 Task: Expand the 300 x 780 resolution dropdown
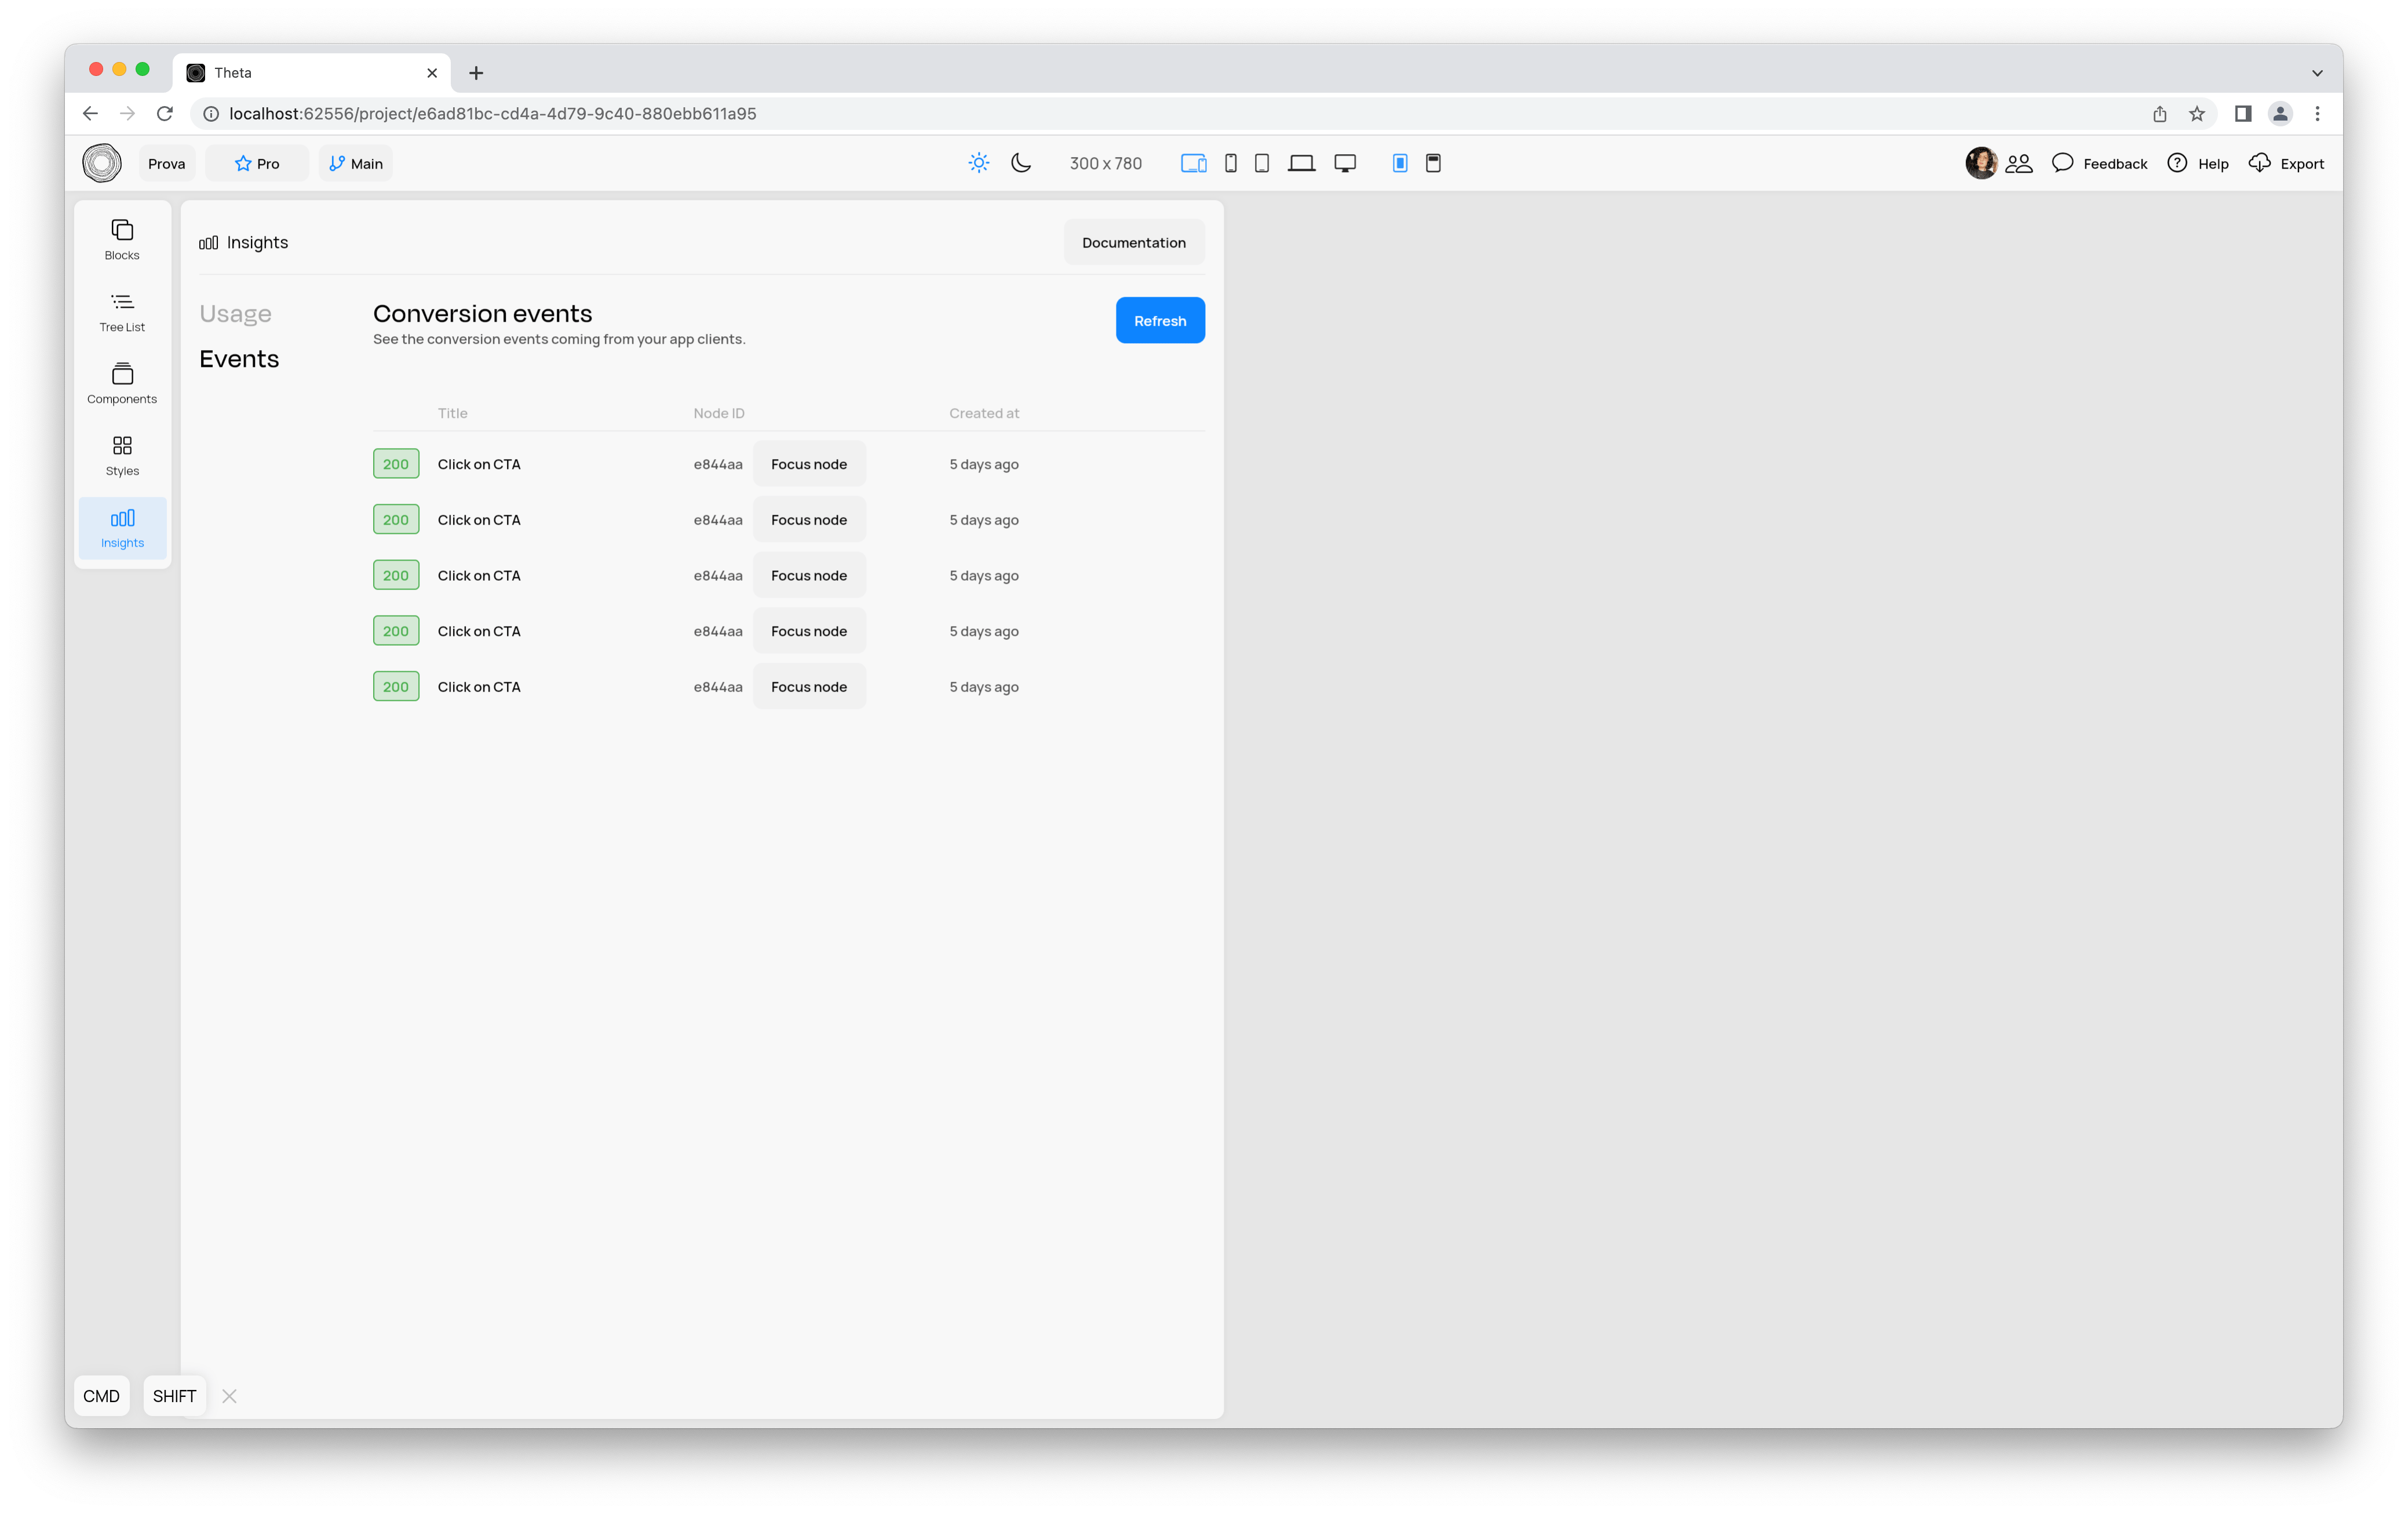click(1106, 162)
